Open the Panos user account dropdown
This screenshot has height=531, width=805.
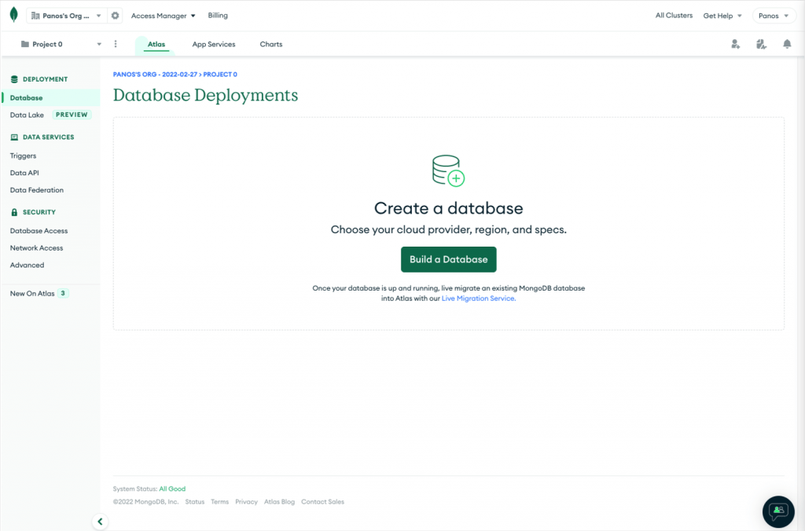774,16
